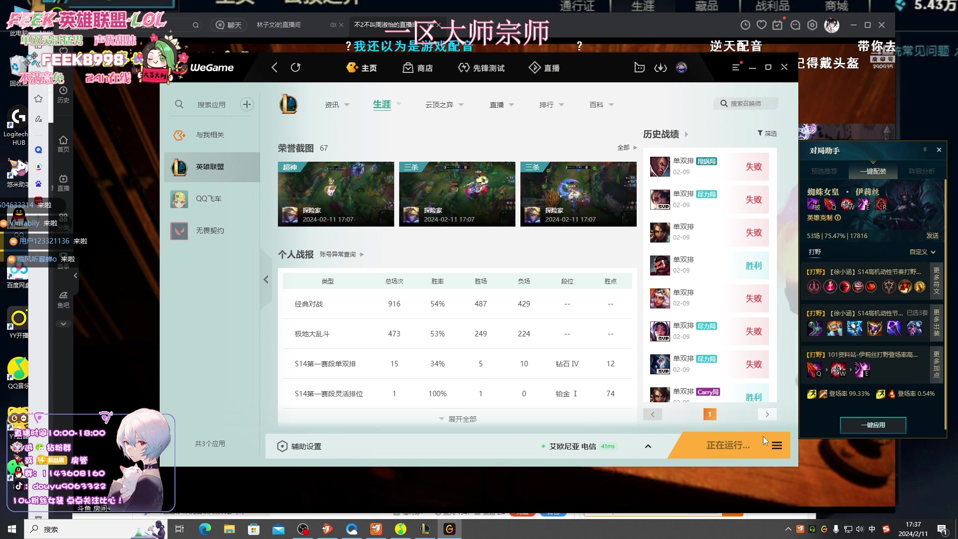Click the WeGame user avatar
The height and width of the screenshot is (539, 958).
(682, 67)
